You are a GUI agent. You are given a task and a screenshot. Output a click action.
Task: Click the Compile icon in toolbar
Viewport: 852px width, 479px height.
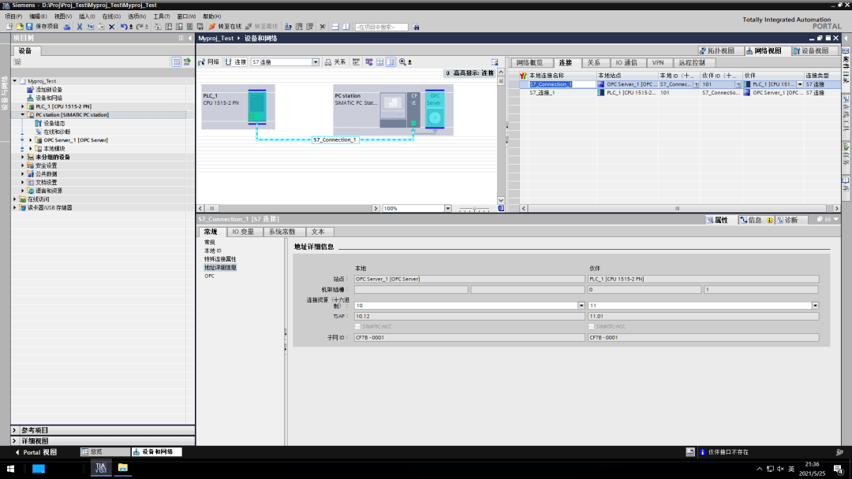(158, 27)
